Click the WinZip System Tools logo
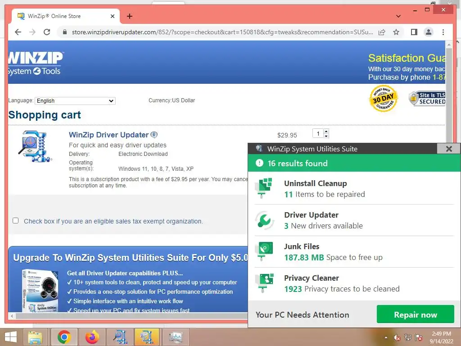 point(35,64)
